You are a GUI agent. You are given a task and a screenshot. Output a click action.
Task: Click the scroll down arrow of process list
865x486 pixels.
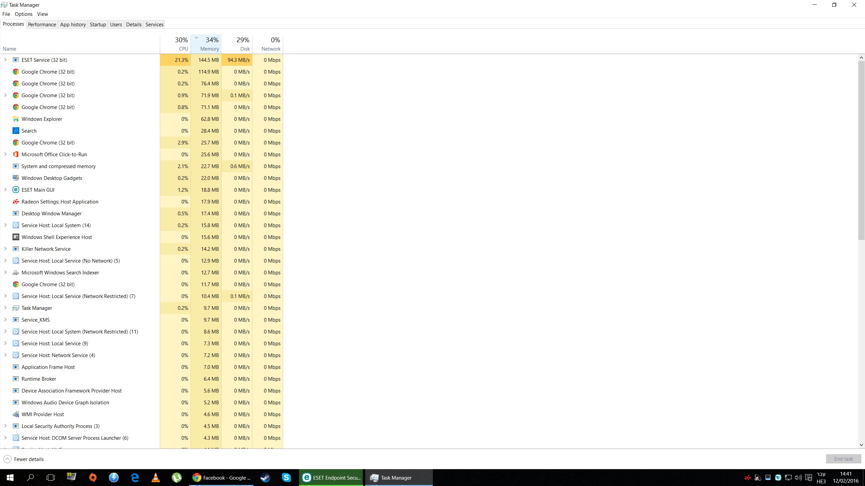click(x=861, y=445)
